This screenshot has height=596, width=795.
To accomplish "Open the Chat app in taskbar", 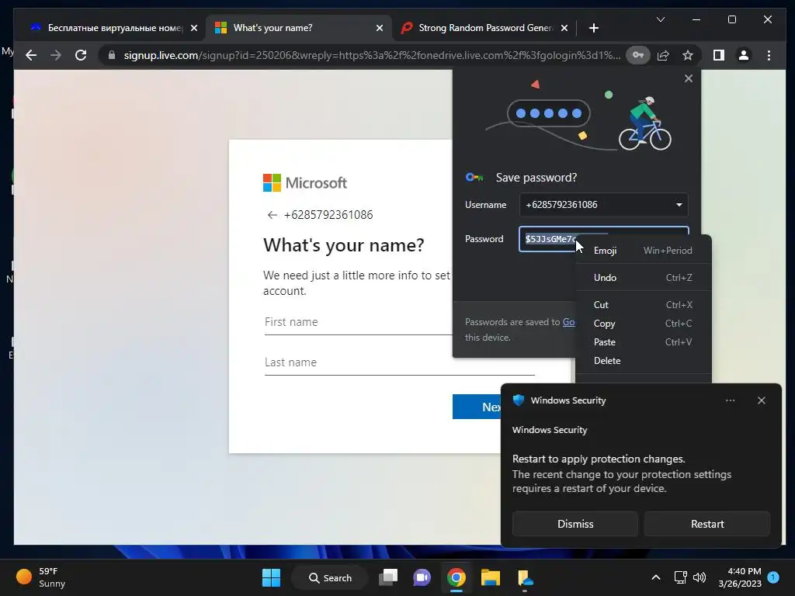I will coord(422,577).
